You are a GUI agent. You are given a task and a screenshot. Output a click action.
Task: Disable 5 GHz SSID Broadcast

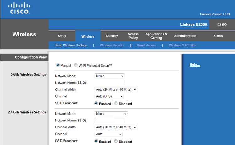[x=116, y=104]
